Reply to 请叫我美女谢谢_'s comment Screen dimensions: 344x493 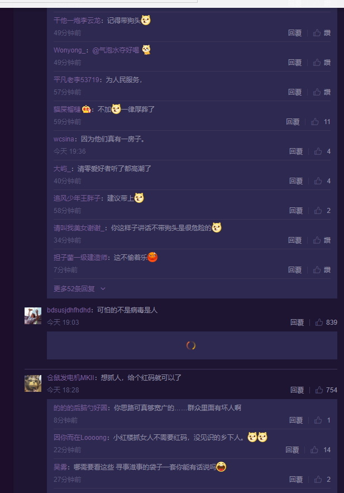tap(295, 240)
